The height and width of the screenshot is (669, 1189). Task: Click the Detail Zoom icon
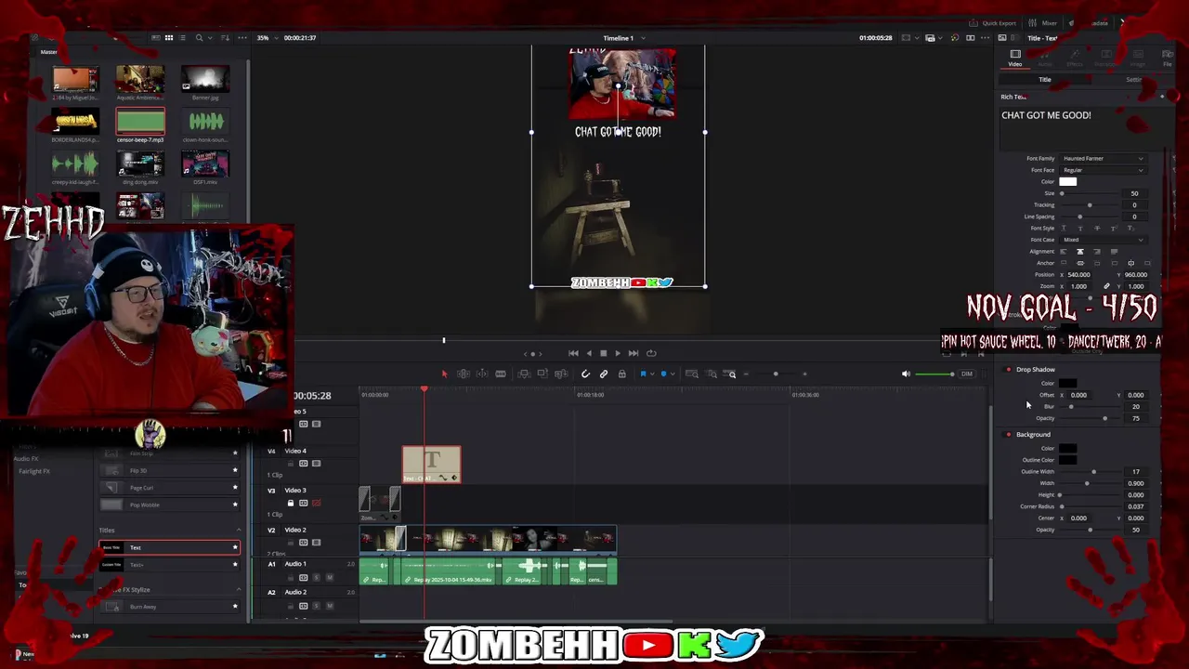point(711,374)
